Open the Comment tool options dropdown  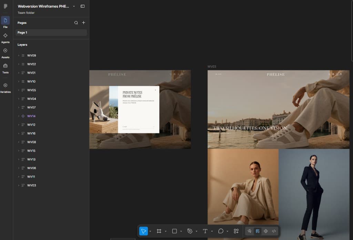228,231
